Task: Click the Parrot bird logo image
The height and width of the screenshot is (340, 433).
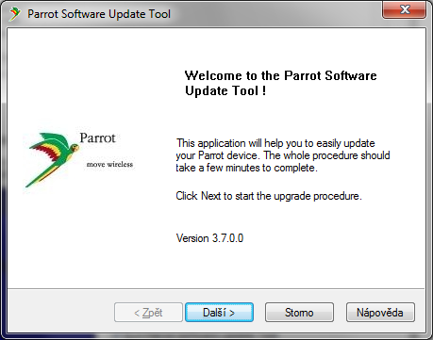Action: [x=52, y=159]
